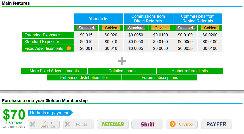Screen dimensions: 244x134
Task: Select Higher referral limits feature
Action: 190,71
